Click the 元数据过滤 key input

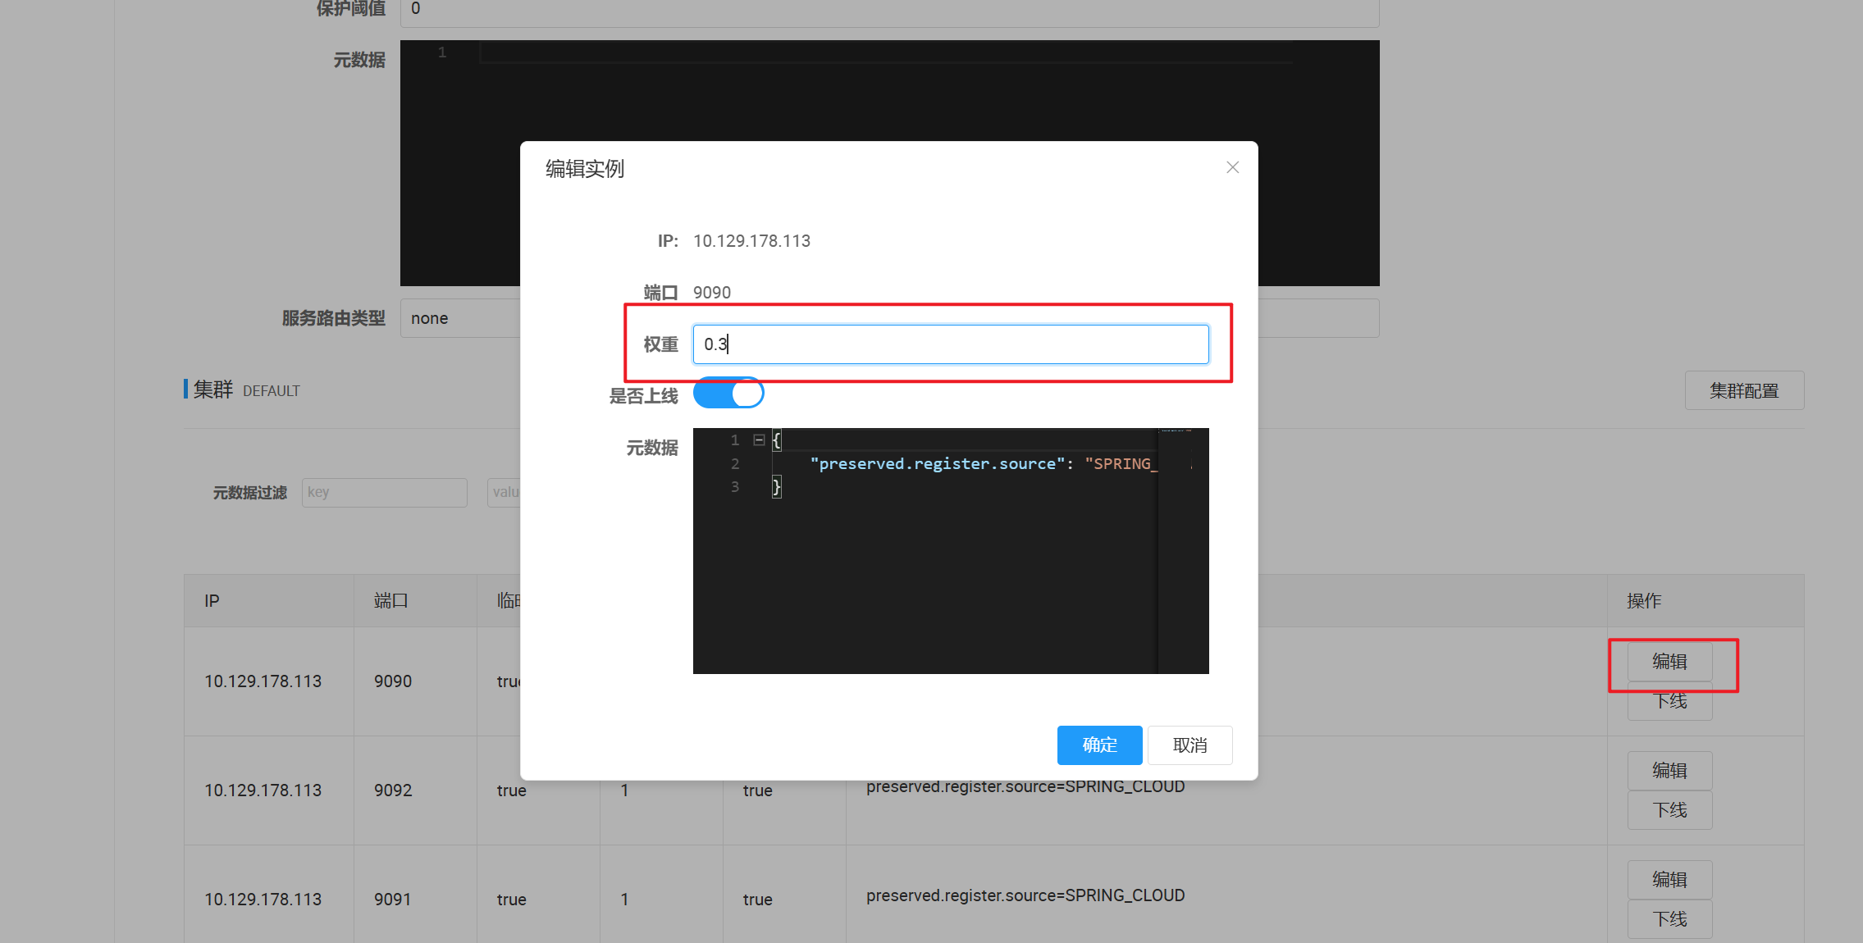point(384,493)
